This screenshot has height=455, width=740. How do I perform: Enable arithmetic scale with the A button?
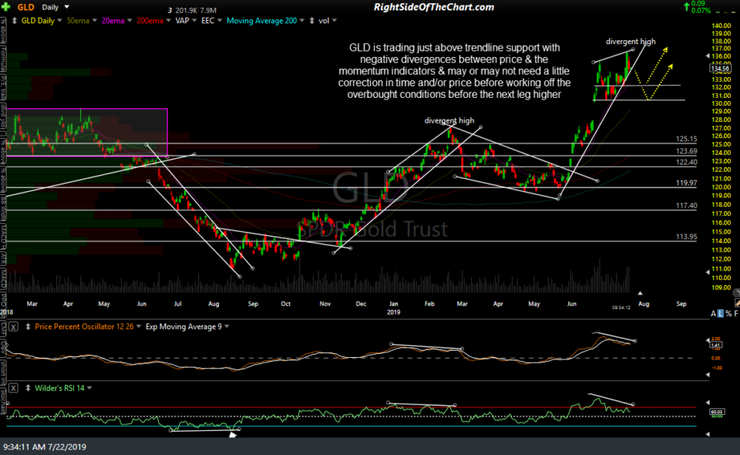click(712, 312)
